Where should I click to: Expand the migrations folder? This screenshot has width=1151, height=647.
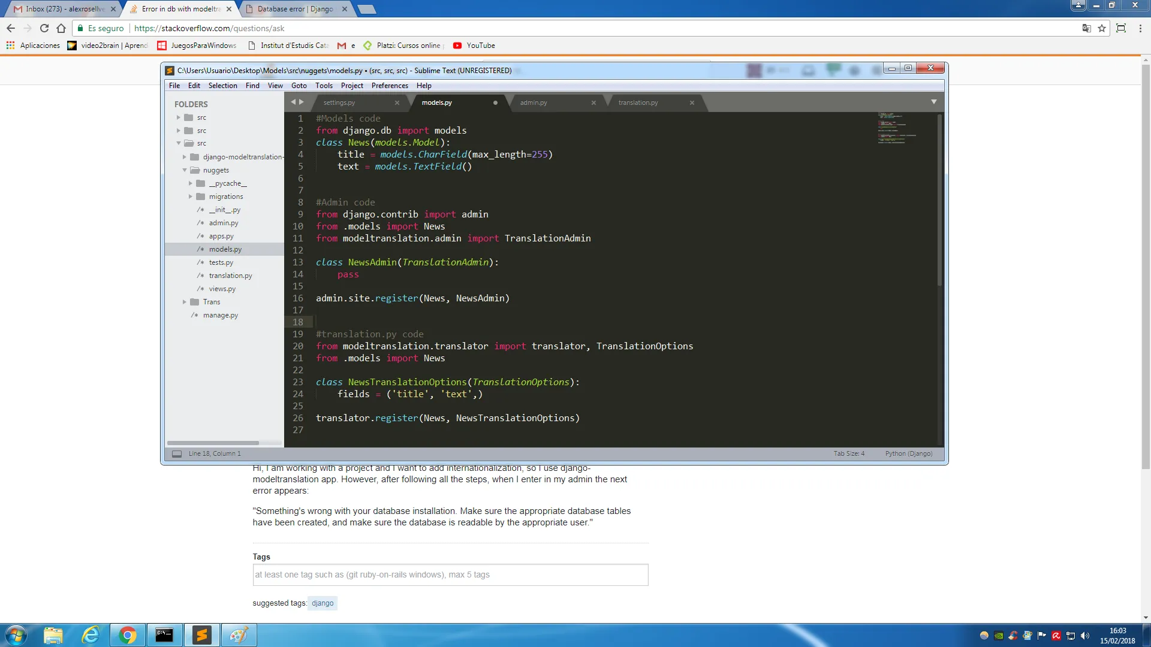191,196
